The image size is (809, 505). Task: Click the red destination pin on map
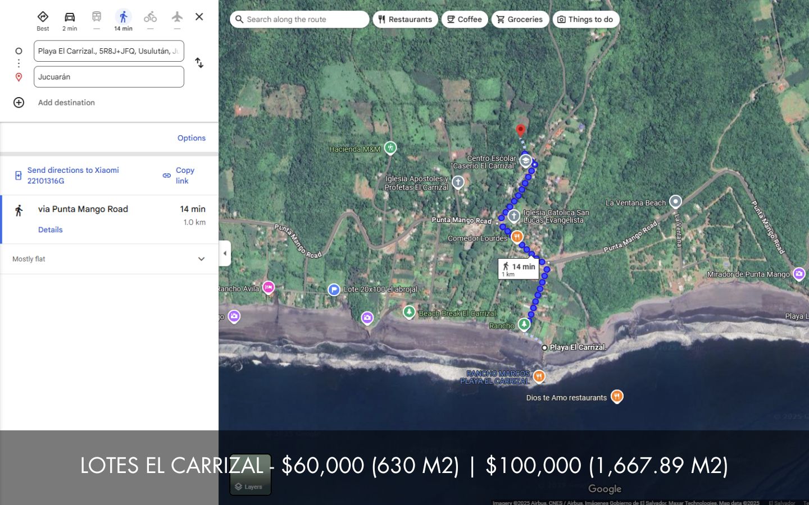click(x=521, y=130)
